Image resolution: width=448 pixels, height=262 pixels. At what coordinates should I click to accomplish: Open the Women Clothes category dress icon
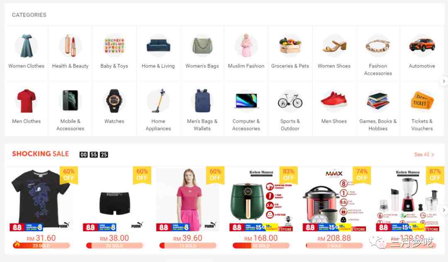(x=26, y=46)
